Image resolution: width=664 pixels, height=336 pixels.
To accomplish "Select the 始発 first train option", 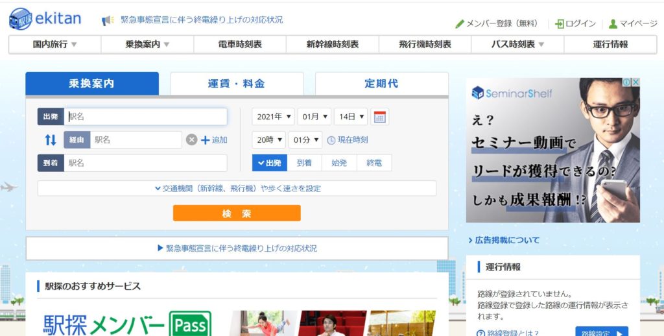I will click(339, 163).
